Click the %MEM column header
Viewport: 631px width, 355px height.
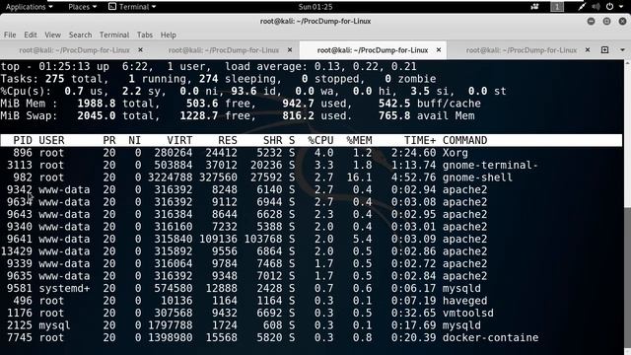pyautogui.click(x=359, y=140)
